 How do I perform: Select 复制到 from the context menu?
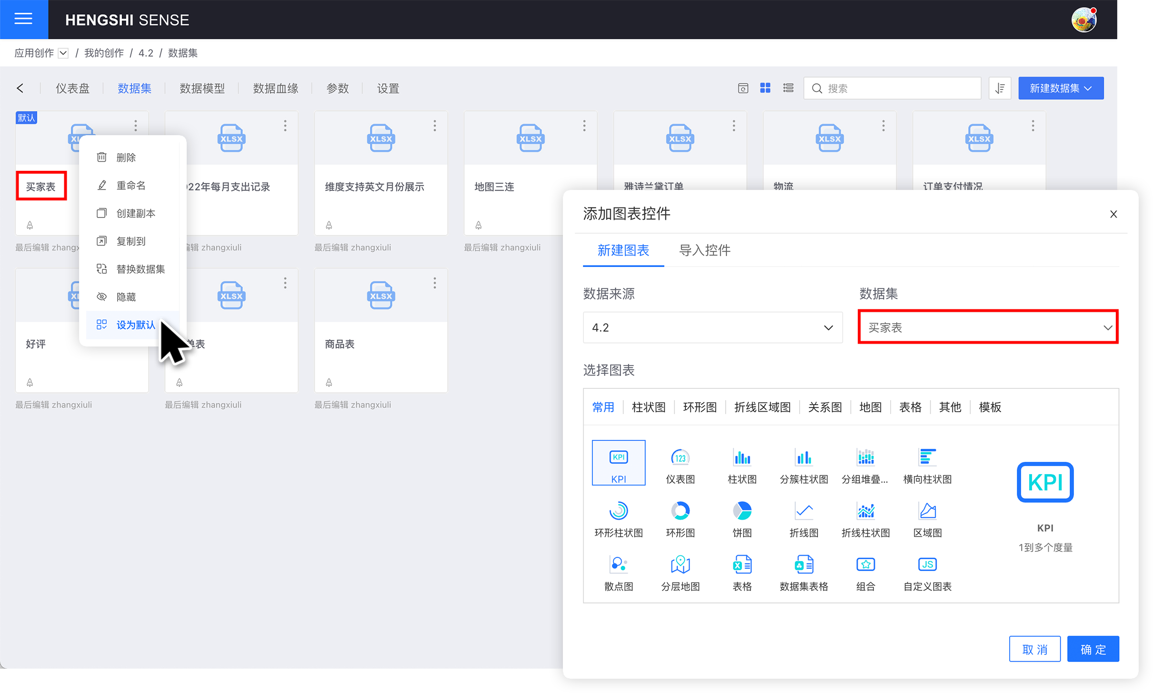132,241
